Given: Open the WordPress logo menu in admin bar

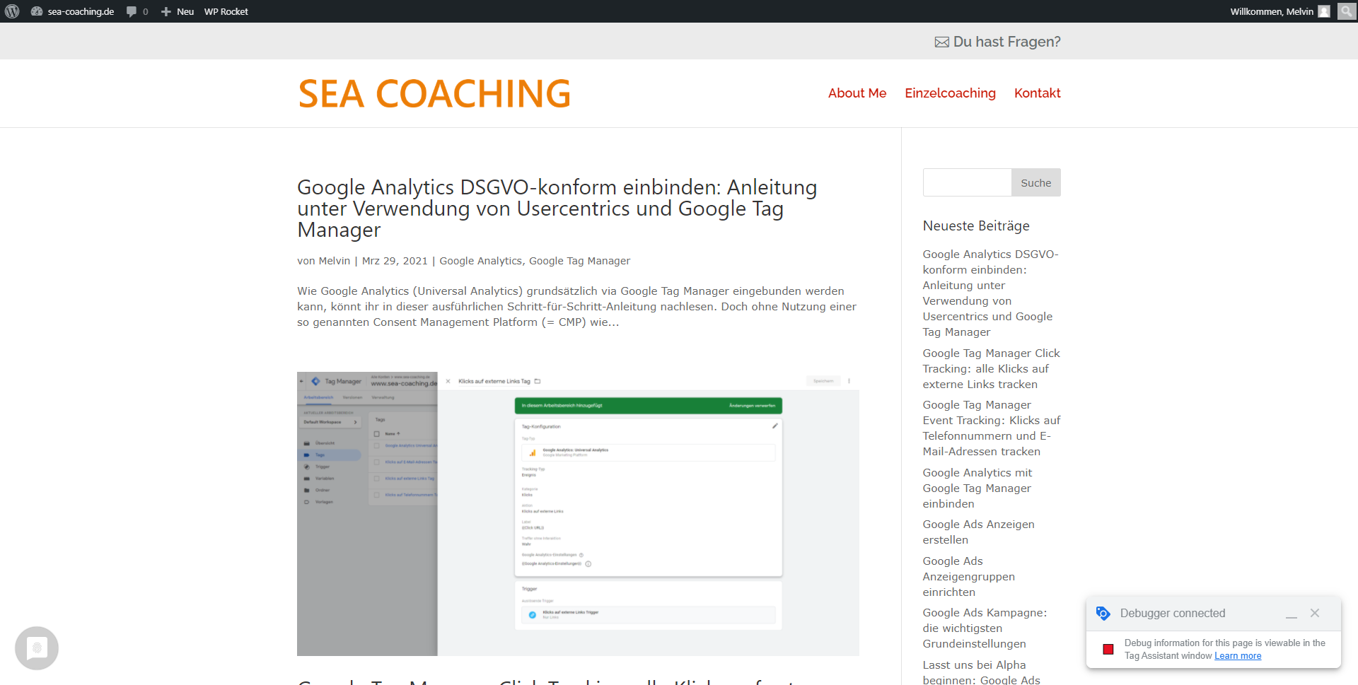Looking at the screenshot, I should click(x=12, y=11).
